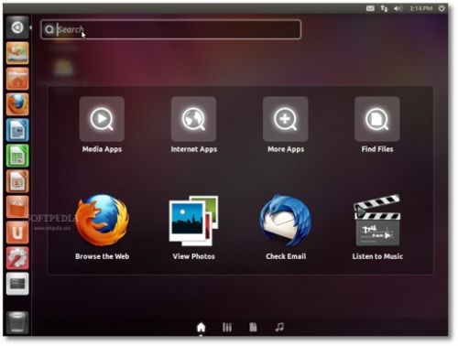
Task: Open the network indicator menu
Action: 384,9
